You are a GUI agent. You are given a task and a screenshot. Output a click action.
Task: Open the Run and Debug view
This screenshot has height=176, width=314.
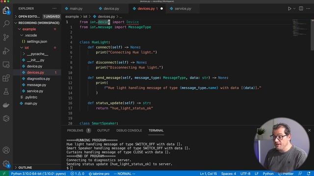6,51
